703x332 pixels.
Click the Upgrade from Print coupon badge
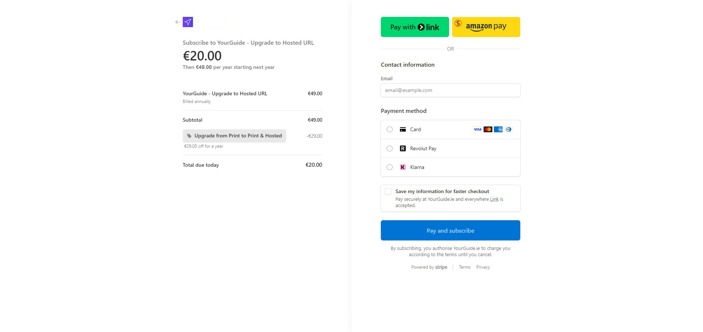[x=234, y=136]
